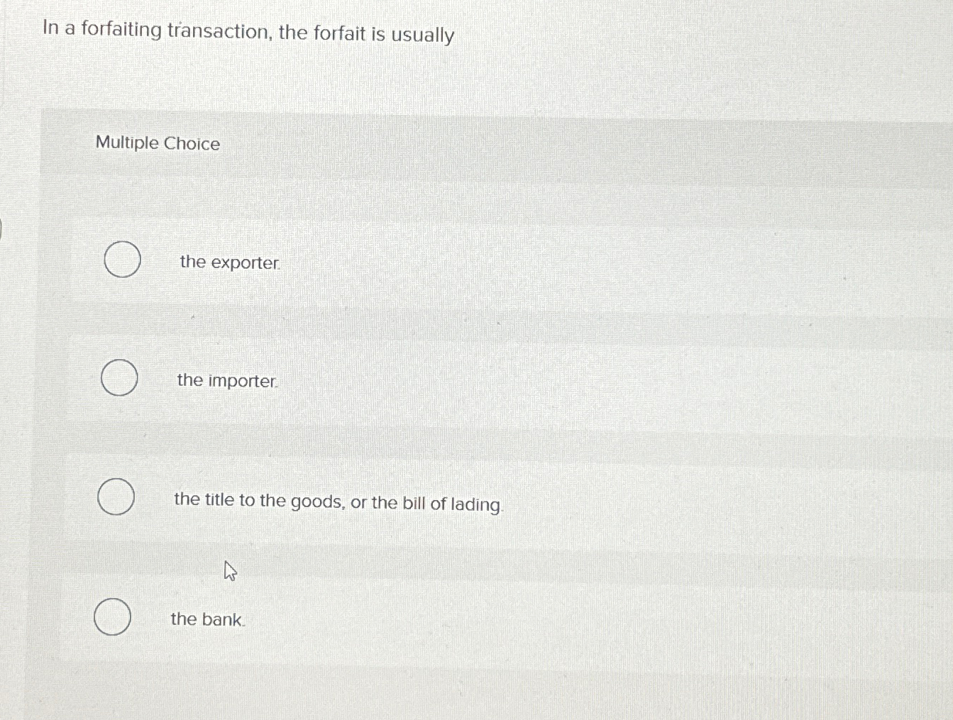Click the highlighted answer band near the cursor
Viewport: 953px width, 720px height.
tap(355, 567)
